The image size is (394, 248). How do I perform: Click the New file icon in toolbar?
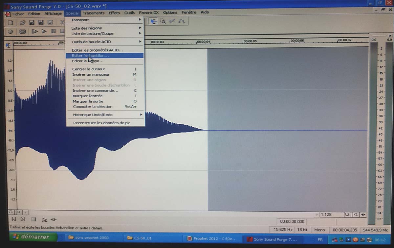click(11, 22)
